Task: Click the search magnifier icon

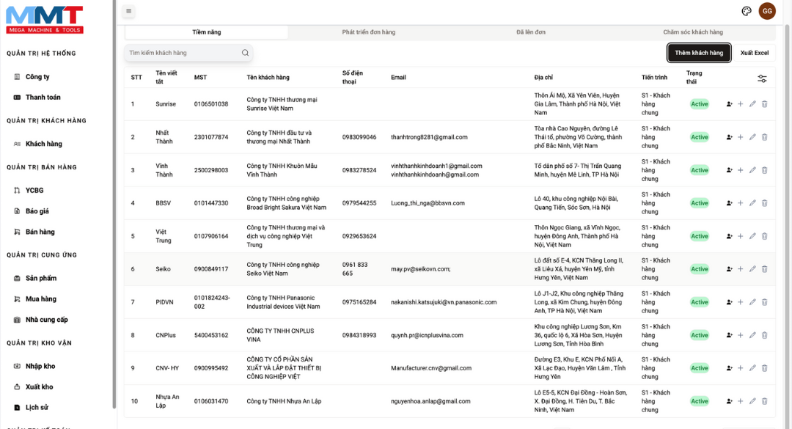Action: [245, 53]
